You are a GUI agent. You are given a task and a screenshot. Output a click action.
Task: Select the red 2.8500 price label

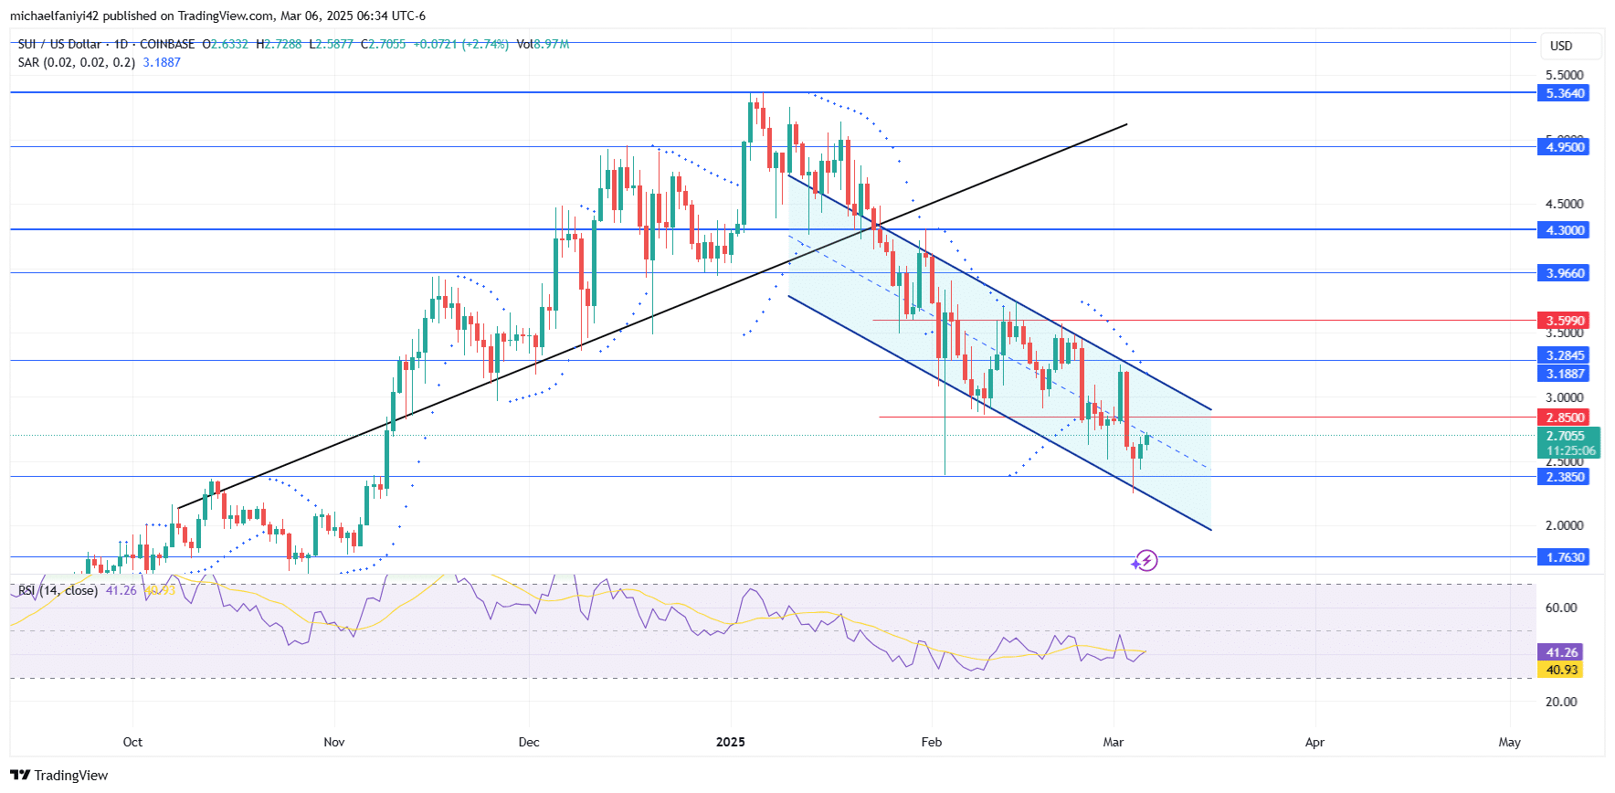point(1564,418)
